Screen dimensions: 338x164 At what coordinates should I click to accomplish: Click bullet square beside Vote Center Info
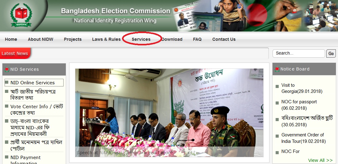(7, 106)
